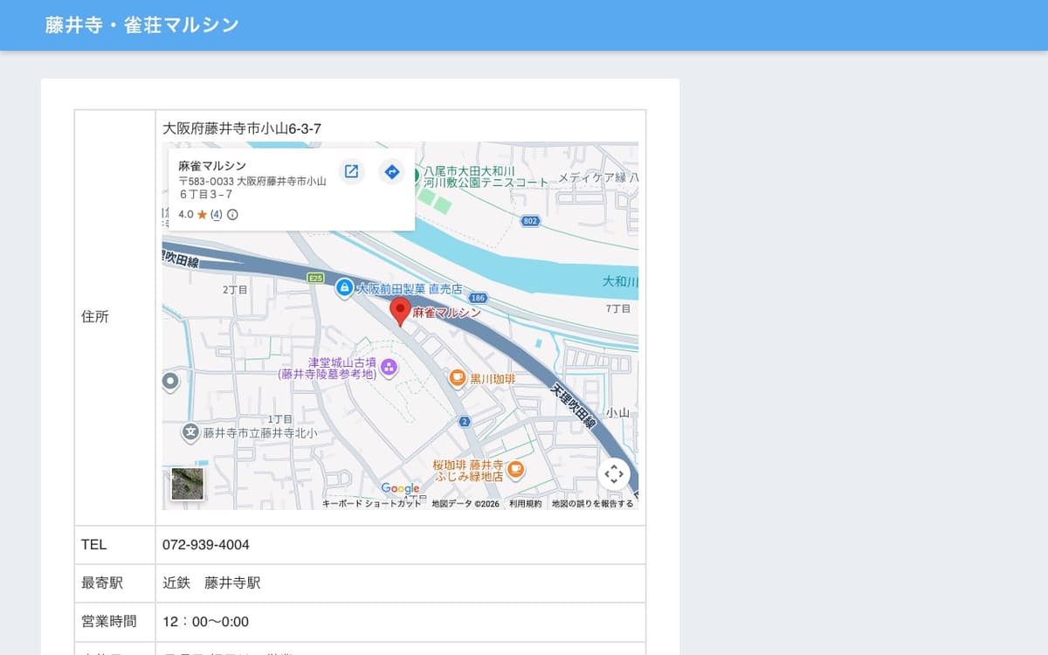Select address text 大阪府藤井寺市小山6-3-7
The height and width of the screenshot is (655, 1048).
click(242, 128)
